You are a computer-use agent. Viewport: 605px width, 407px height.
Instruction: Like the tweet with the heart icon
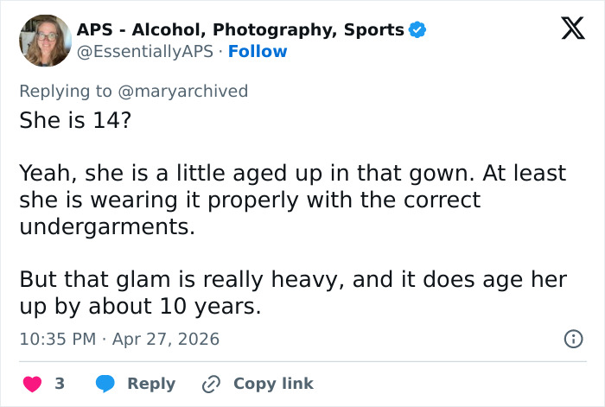[x=32, y=384]
